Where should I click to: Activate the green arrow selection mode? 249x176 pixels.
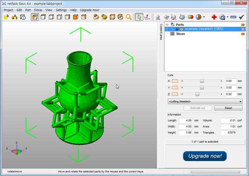coord(139,17)
